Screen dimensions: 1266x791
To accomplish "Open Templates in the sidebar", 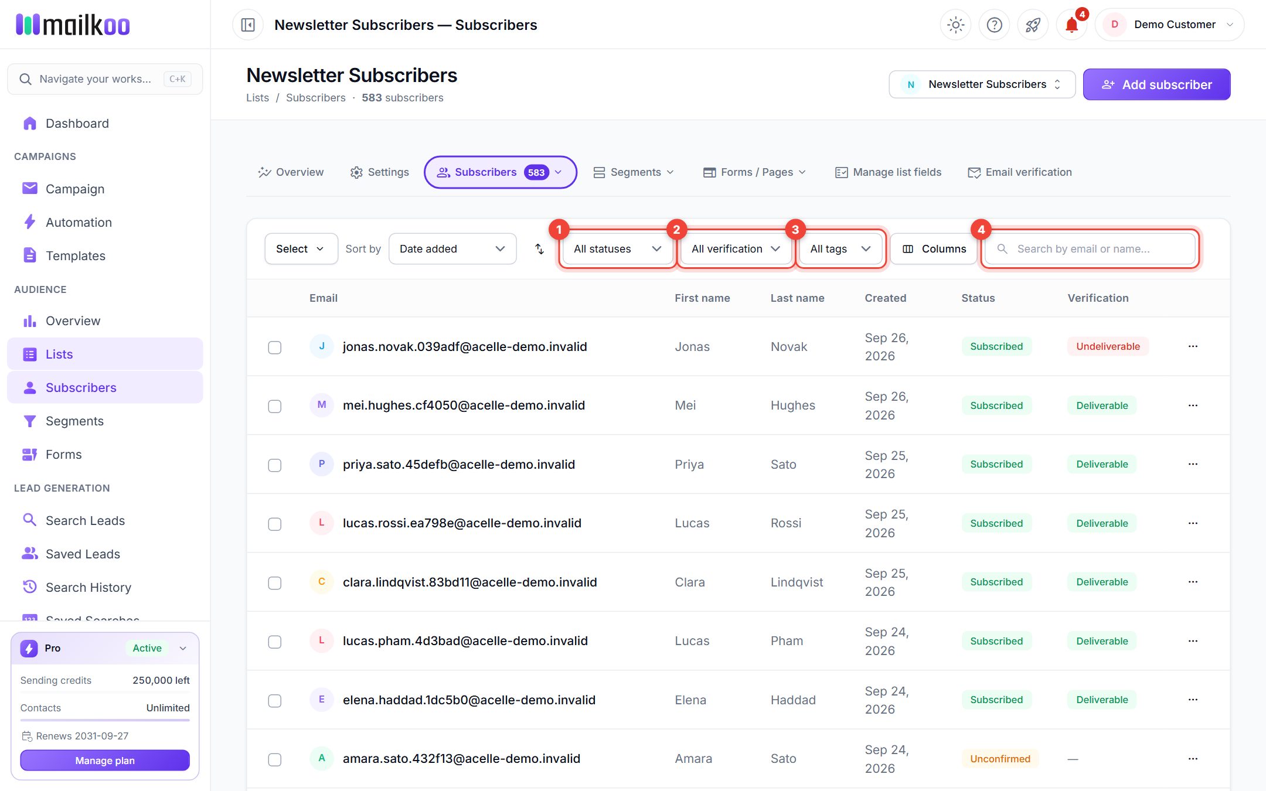I will point(105,255).
